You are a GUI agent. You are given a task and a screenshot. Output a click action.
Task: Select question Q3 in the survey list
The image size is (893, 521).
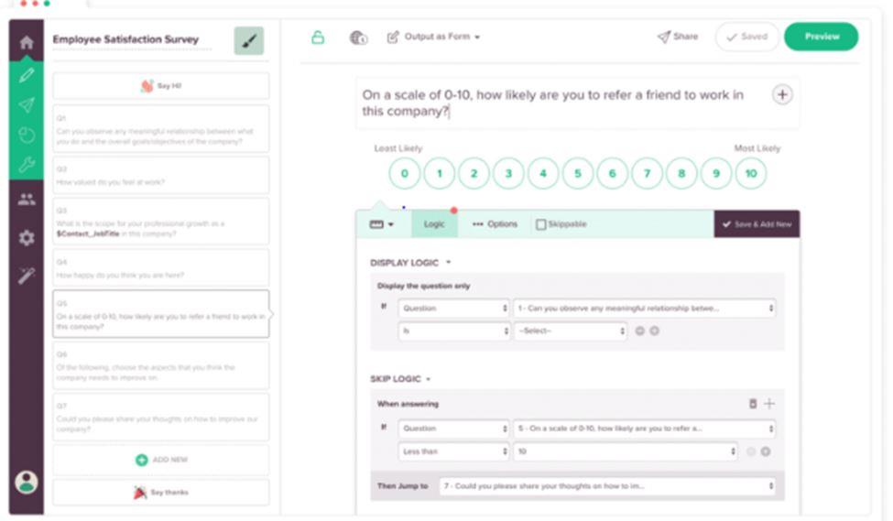[160, 223]
